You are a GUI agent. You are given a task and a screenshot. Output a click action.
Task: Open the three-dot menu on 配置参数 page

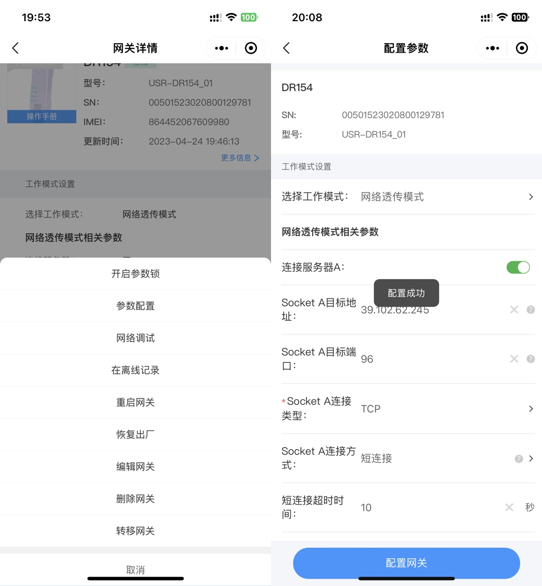pos(492,48)
